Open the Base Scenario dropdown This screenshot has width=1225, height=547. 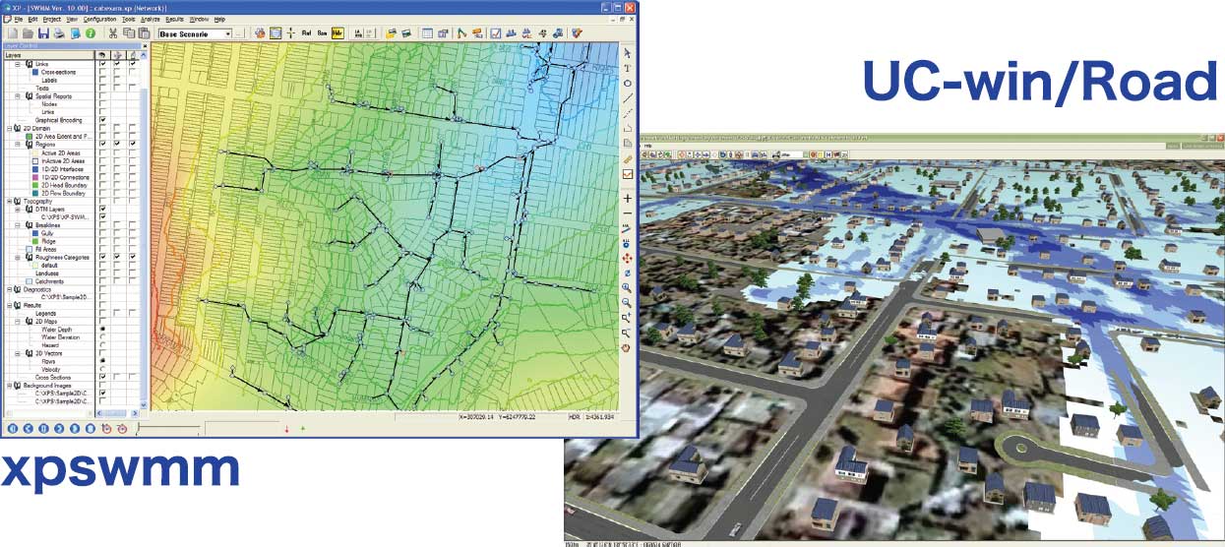coord(228,33)
